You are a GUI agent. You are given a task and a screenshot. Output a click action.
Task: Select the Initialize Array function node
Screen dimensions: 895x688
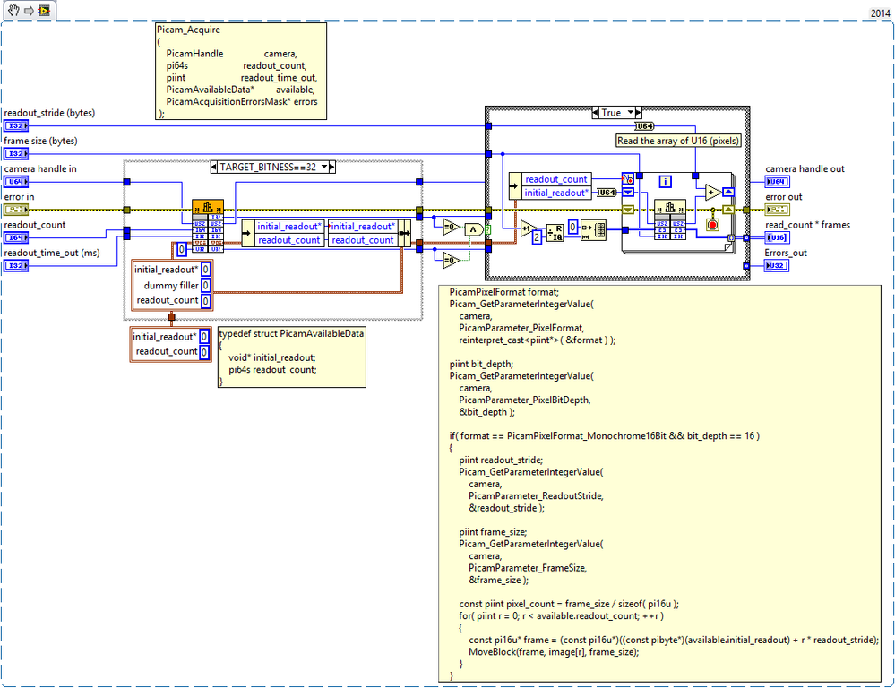pyautogui.click(x=594, y=230)
